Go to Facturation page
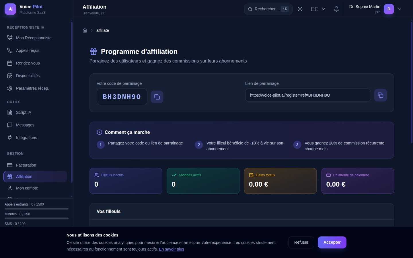Image resolution: width=413 pixels, height=258 pixels. [35, 165]
